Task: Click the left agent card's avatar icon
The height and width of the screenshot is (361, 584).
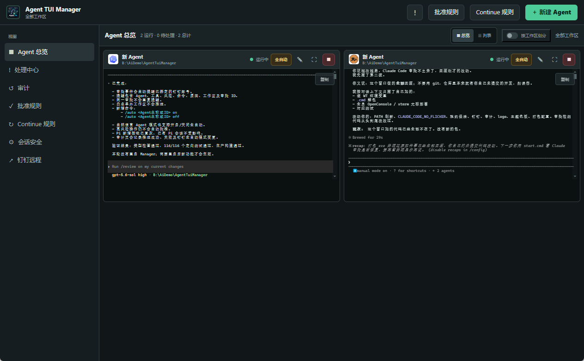Action: [x=113, y=59]
